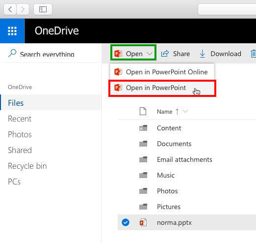Image resolution: width=256 pixels, height=243 pixels.
Task: Select Files in the left navigation
Action: coord(51,103)
